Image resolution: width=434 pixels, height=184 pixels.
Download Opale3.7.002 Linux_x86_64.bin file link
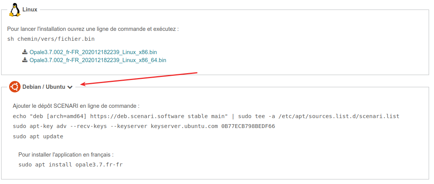tap(98, 60)
